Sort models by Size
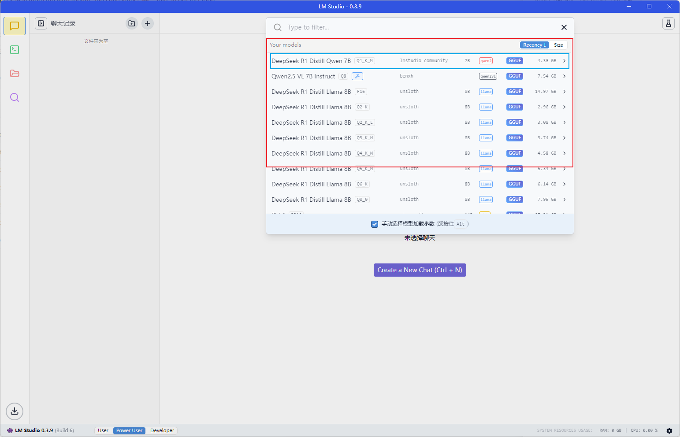680x437 pixels. (558, 45)
